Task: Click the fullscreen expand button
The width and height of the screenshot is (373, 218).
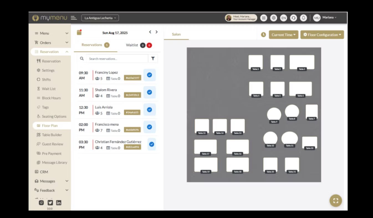Action: 336,201
